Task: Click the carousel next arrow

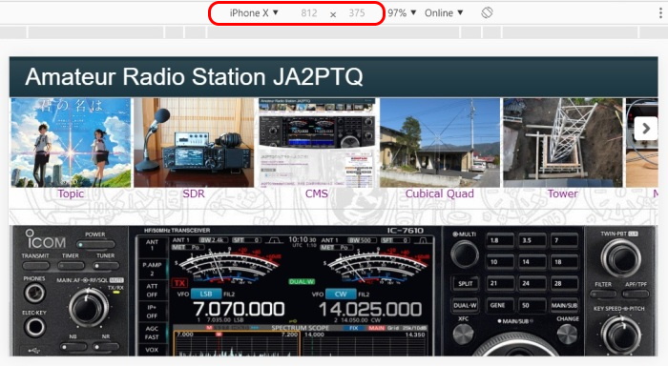Action: pyautogui.click(x=646, y=128)
